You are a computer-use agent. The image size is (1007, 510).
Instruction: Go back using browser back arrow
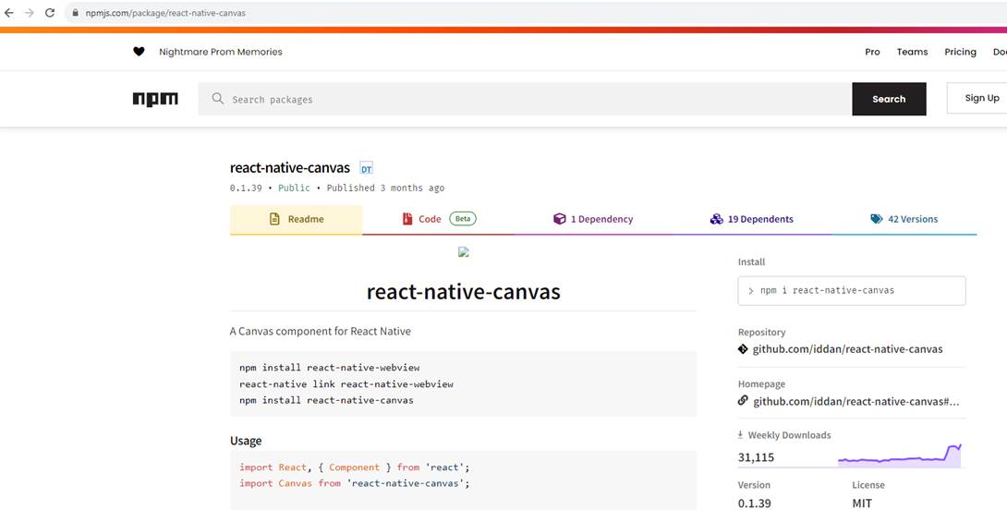pos(9,13)
